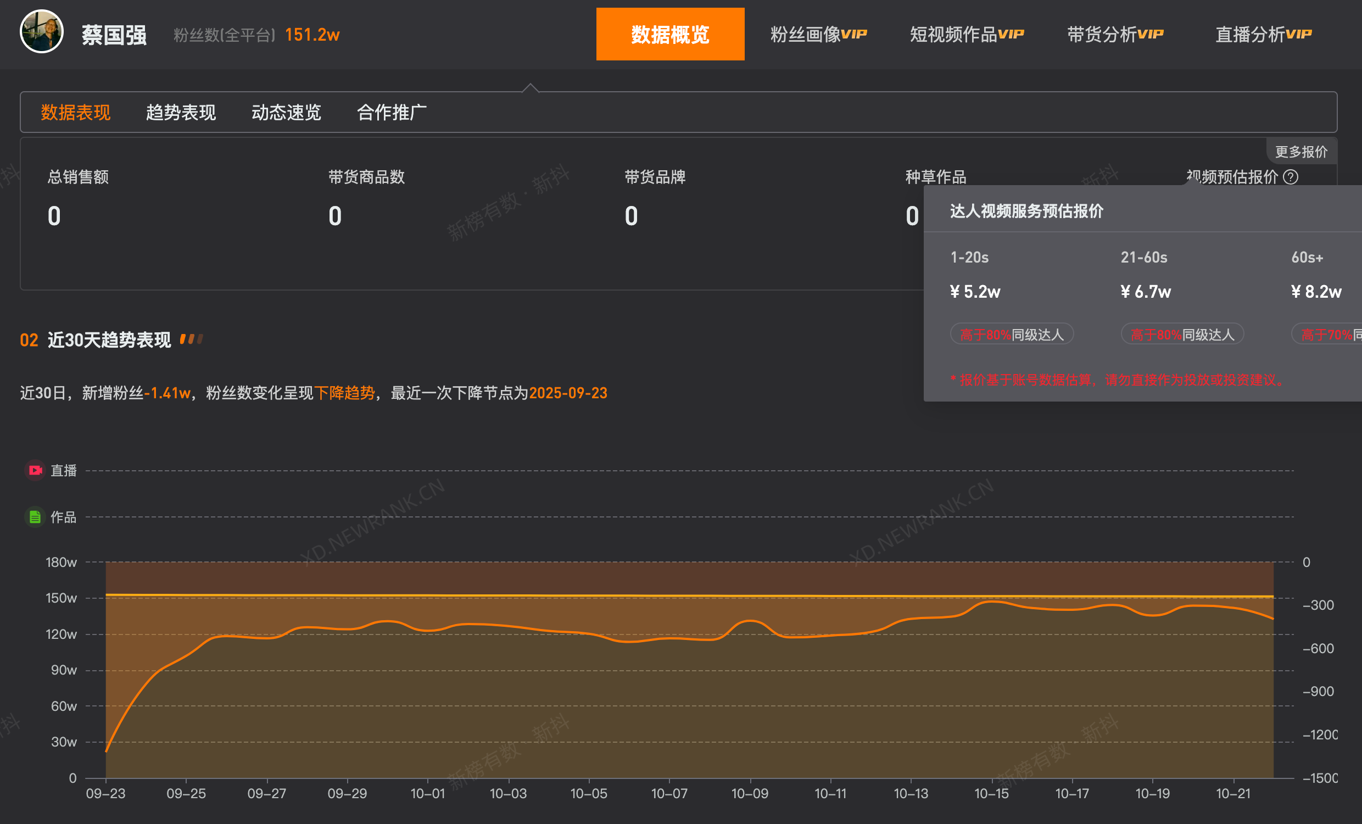Switch to the 动态速览 tab
The width and height of the screenshot is (1362, 824).
pos(286,112)
